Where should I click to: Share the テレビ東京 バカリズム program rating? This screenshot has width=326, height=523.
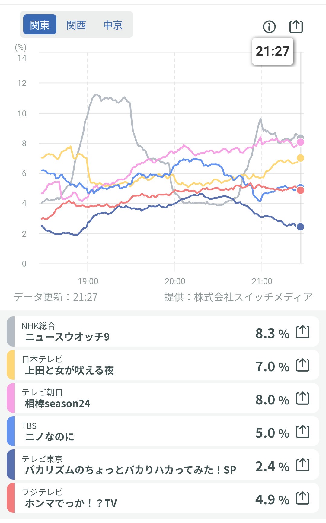click(303, 465)
